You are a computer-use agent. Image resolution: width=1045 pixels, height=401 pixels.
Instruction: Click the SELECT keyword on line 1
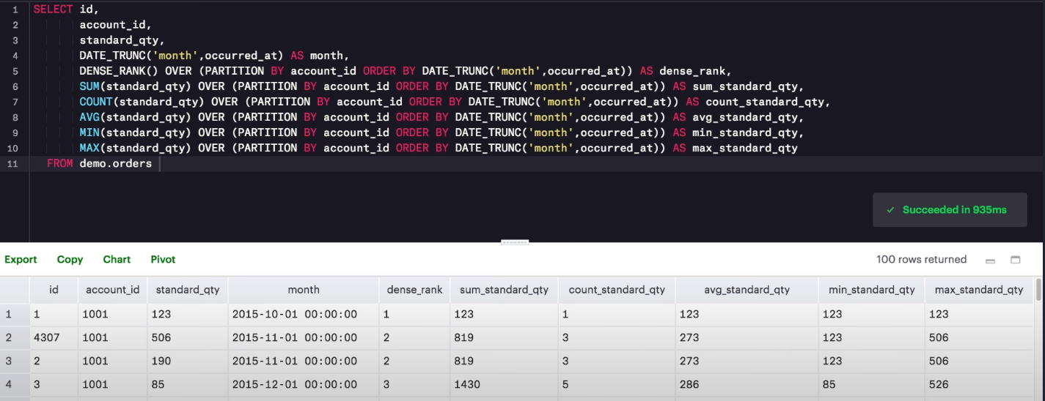pos(53,10)
